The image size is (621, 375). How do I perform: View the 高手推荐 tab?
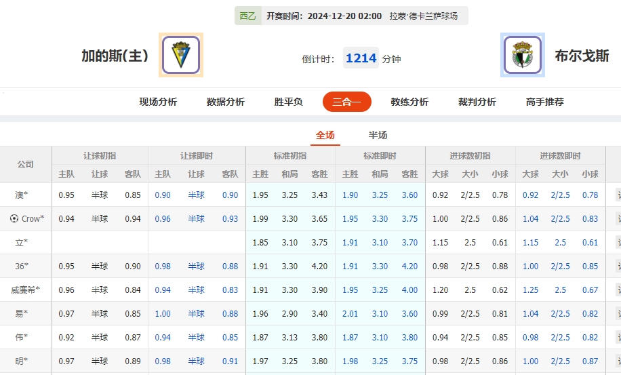[x=545, y=102]
